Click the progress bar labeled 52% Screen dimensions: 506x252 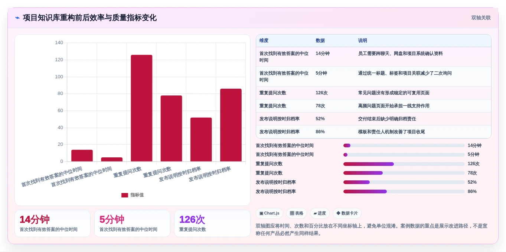404,182
